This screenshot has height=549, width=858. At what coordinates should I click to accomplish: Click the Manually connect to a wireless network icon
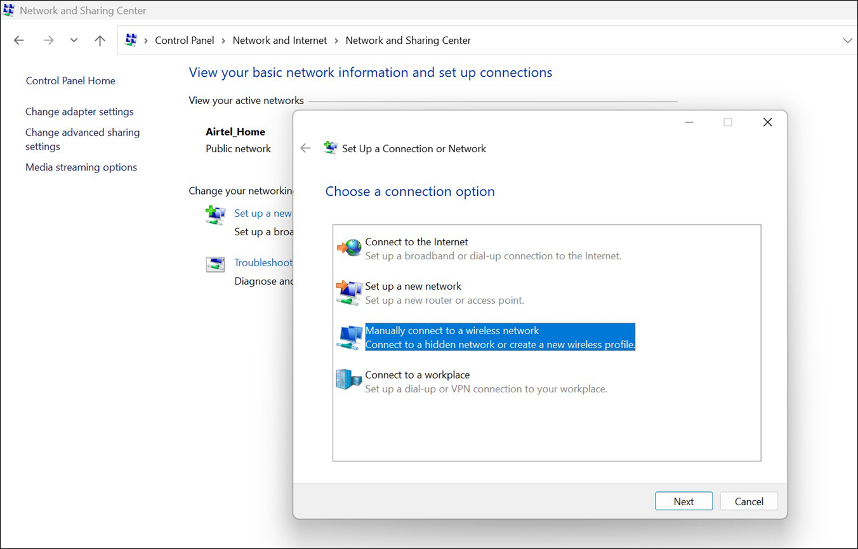point(349,337)
